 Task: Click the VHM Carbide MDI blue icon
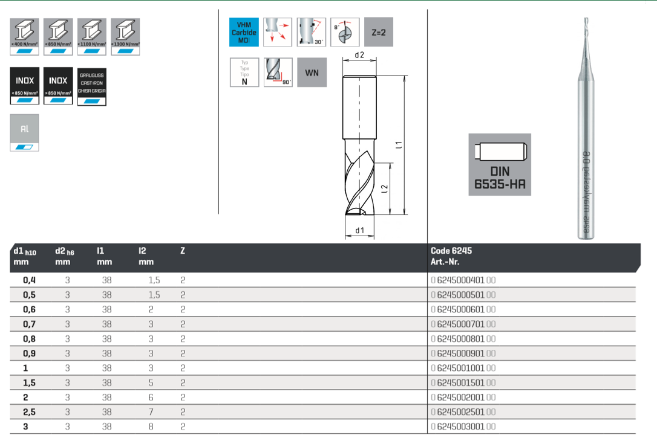(244, 32)
